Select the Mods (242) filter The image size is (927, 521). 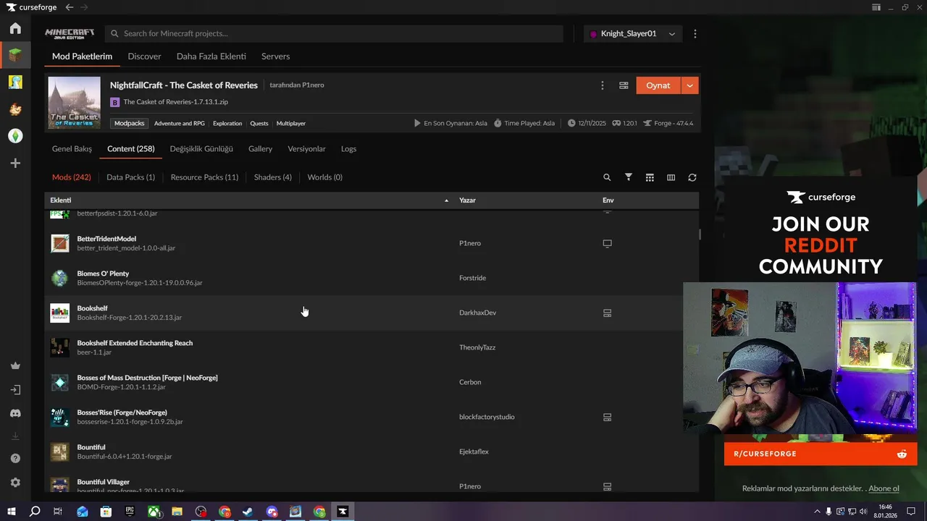point(72,177)
